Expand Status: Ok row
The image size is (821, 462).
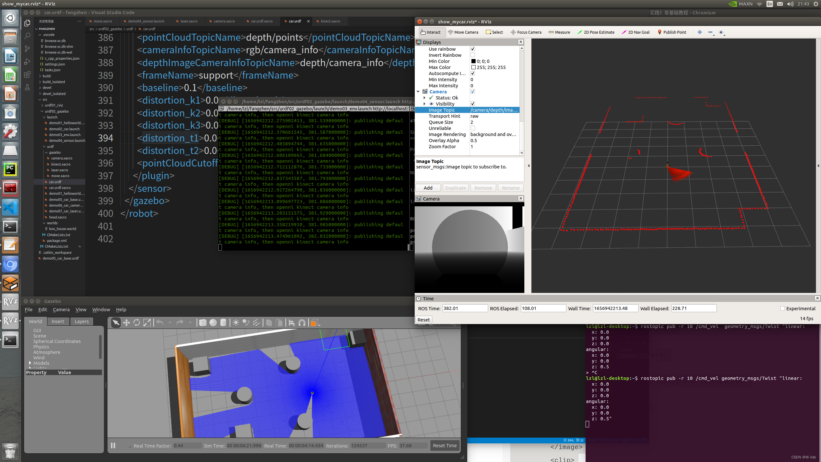(x=425, y=98)
